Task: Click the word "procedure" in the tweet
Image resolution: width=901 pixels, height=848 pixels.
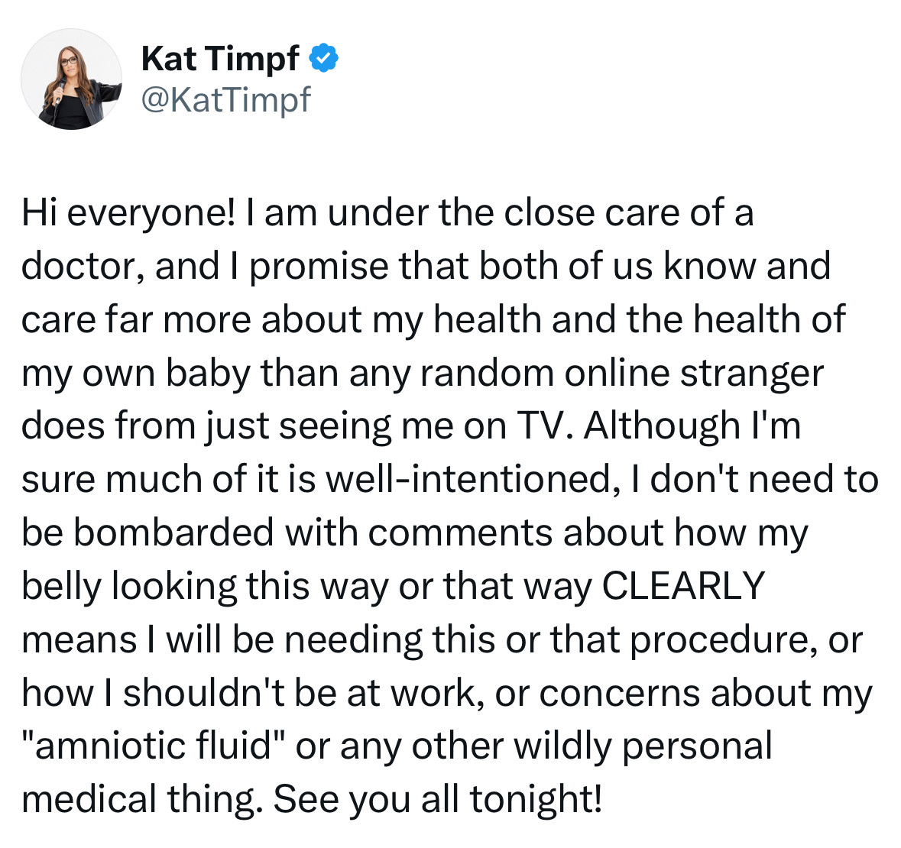Action: coord(723,640)
